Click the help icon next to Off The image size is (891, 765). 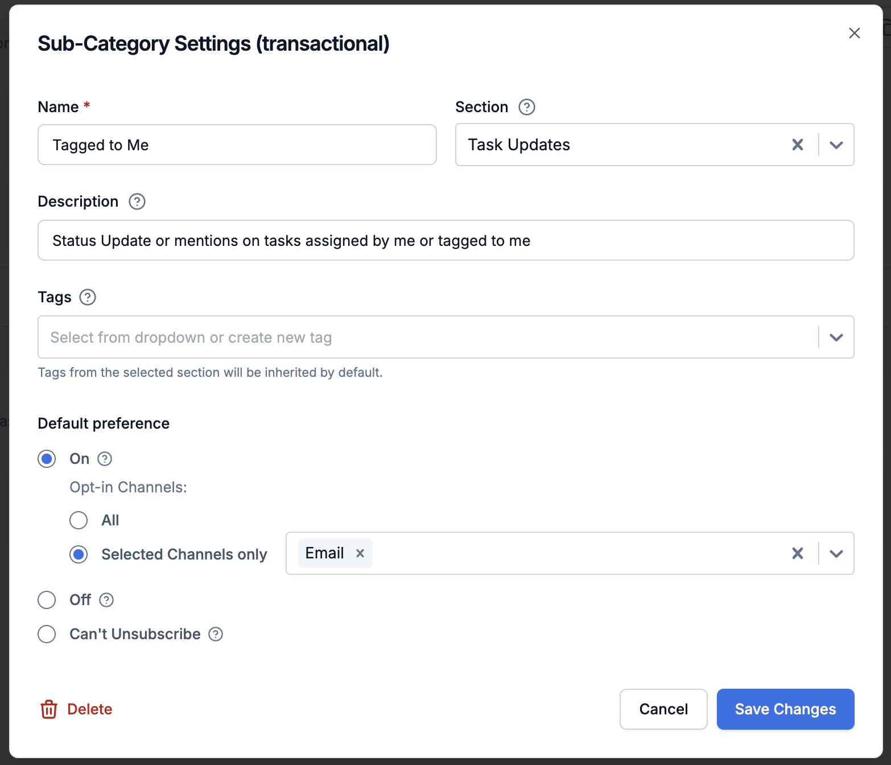tap(106, 600)
